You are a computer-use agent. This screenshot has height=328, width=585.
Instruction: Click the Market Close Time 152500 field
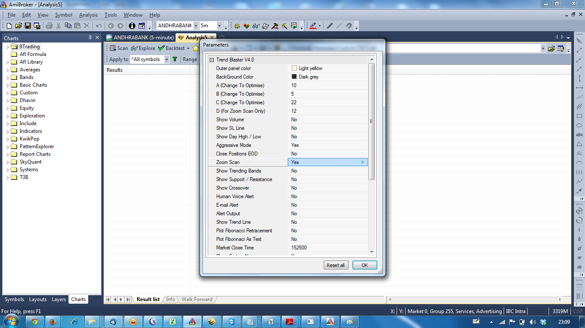pyautogui.click(x=328, y=248)
